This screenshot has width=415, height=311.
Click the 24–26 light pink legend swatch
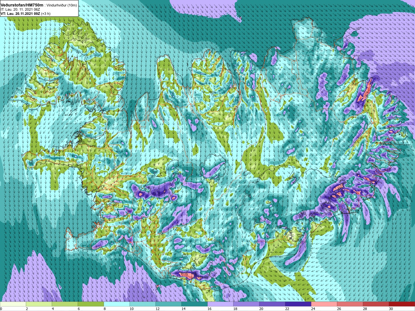(x=324, y=304)
